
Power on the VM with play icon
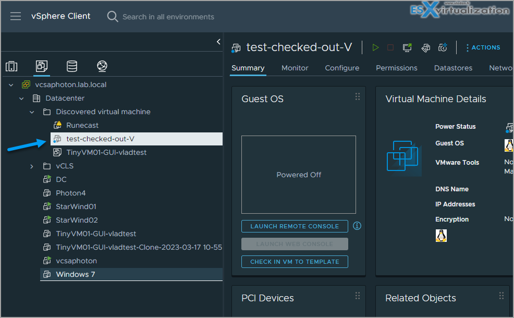tap(375, 47)
